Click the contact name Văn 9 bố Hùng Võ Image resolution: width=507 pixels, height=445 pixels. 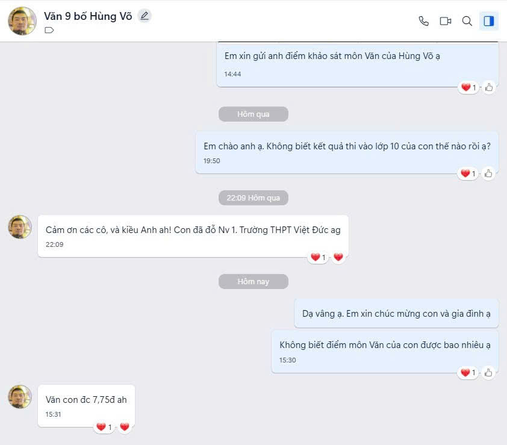[88, 16]
